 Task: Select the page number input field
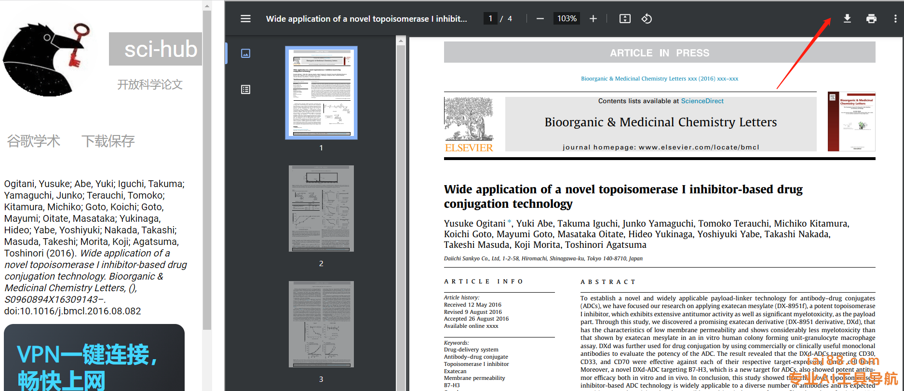click(x=490, y=19)
